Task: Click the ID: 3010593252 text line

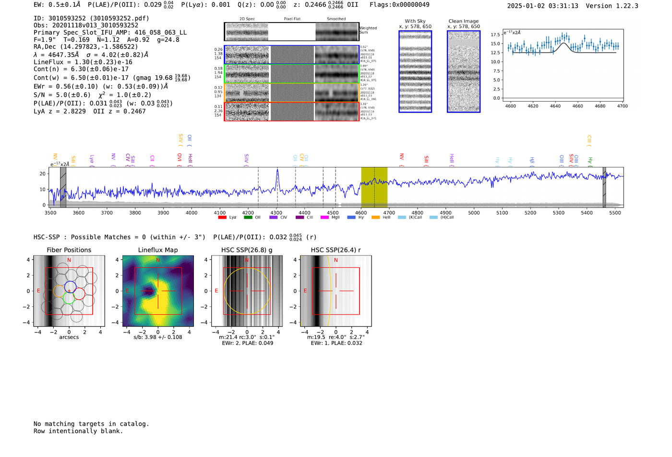Action: 91,18
